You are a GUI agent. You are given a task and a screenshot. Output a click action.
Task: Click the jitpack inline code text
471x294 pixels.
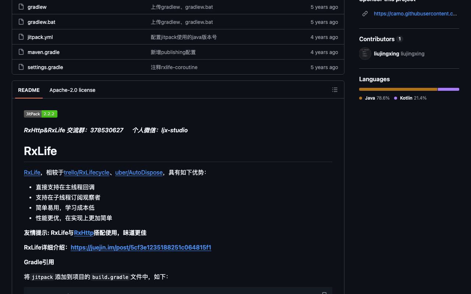[42, 277]
